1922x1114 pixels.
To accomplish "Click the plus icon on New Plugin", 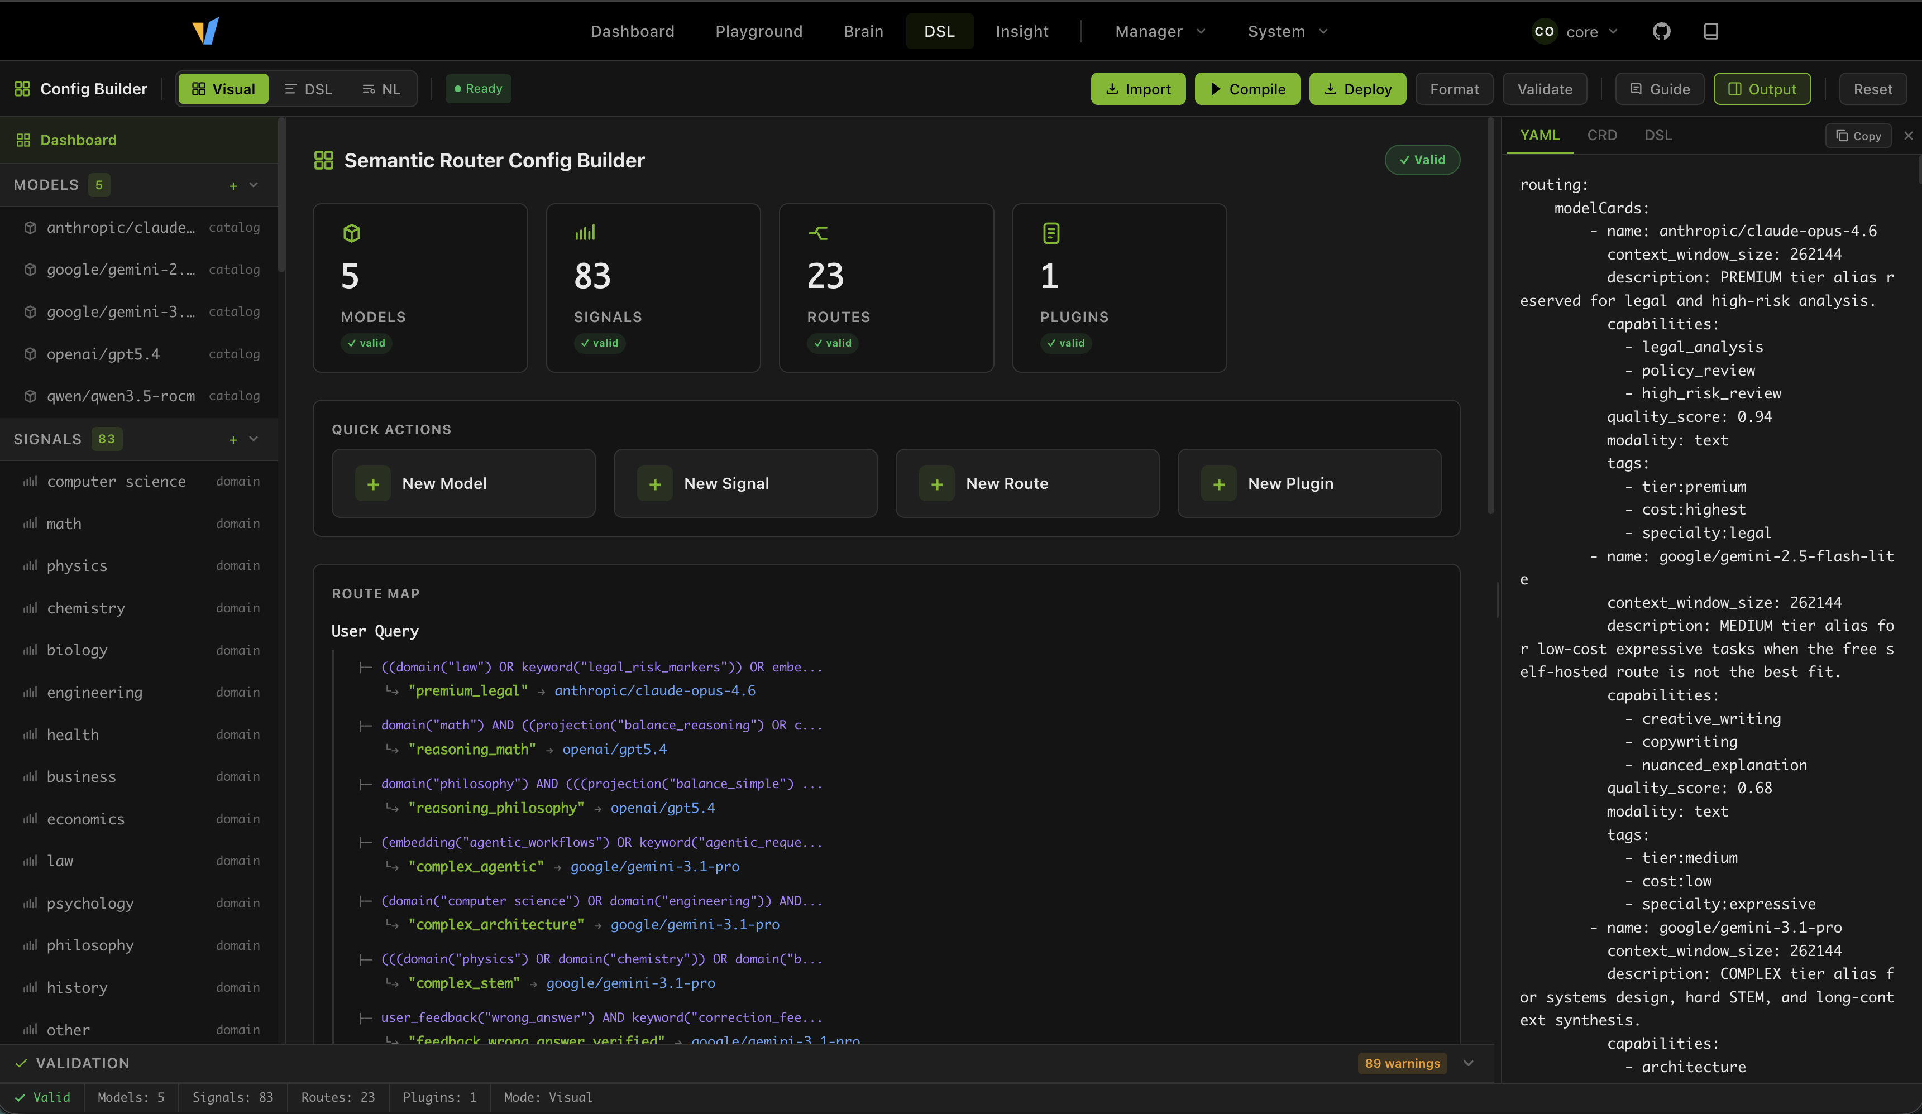I will 1219,484.
